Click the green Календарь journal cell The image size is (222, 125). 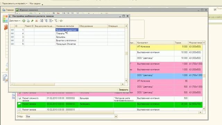[x=96, y=105]
